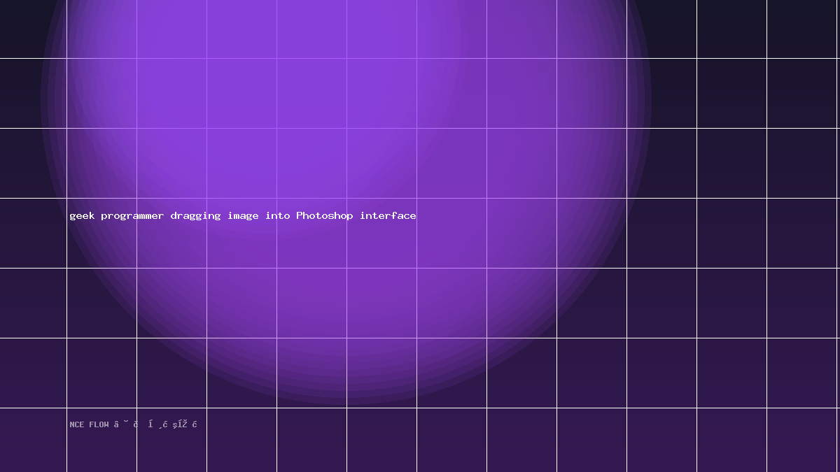This screenshot has width=840, height=472.
Task: Click the word "Photoshop" in the caption
Action: pos(325,216)
